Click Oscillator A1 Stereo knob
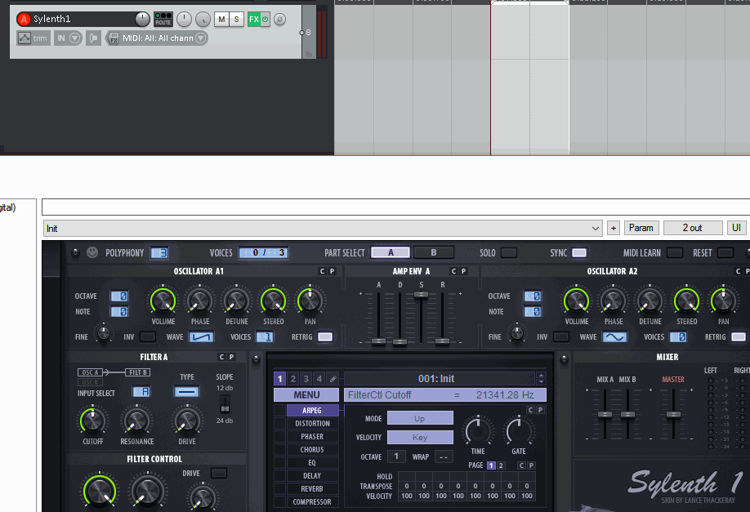 pyautogui.click(x=273, y=301)
